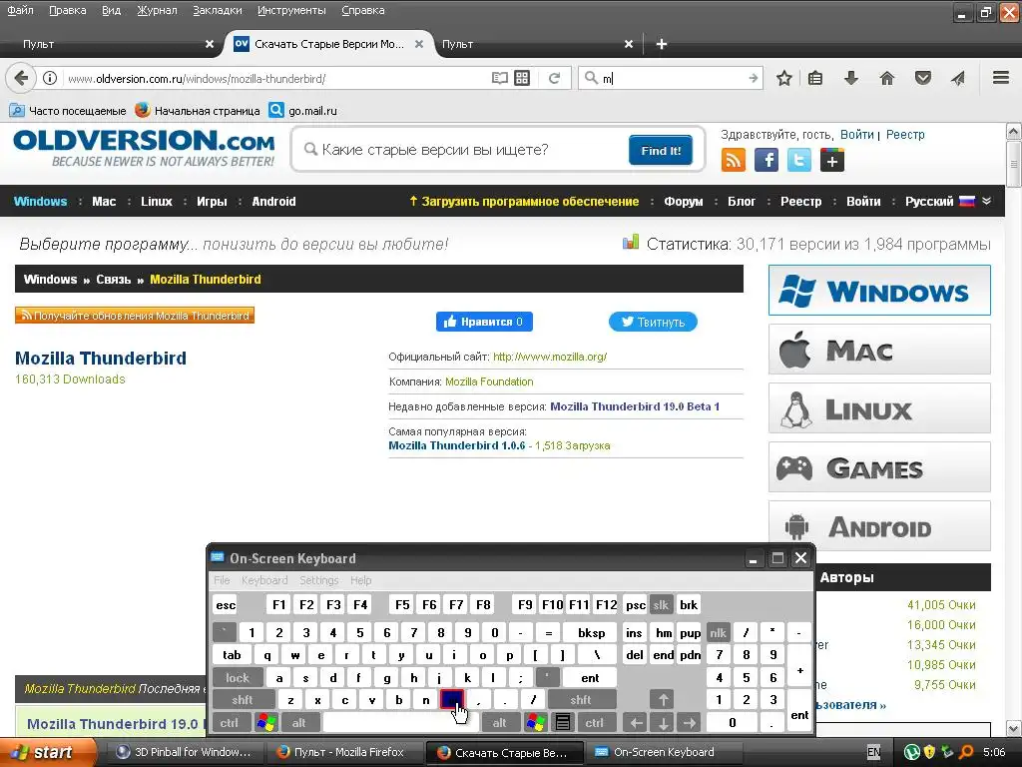Open a new tab with plus button
This screenshot has width=1022, height=767.
662,44
